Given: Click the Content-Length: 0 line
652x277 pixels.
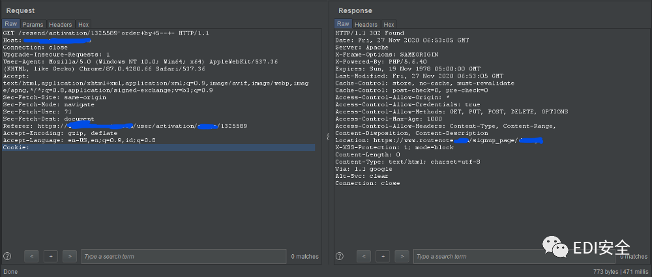Looking at the screenshot, I should tap(368, 154).
